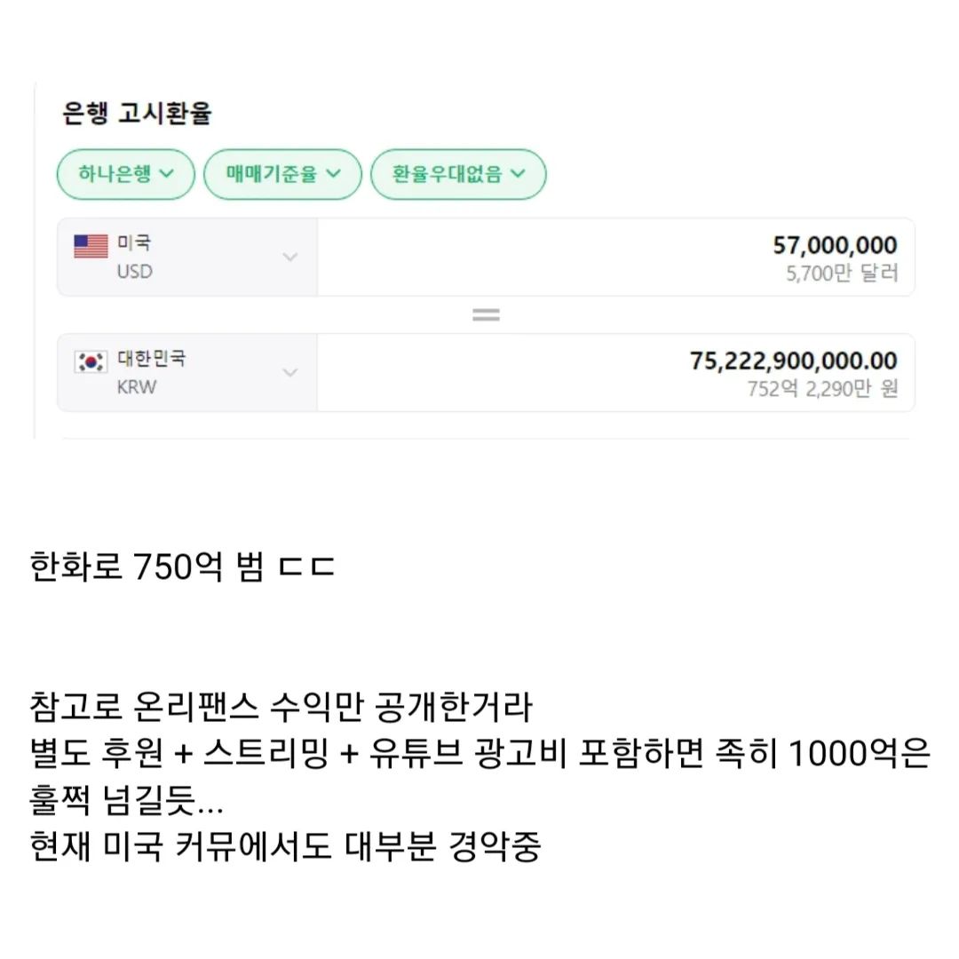Click the green bank selector pill icon

[124, 174]
